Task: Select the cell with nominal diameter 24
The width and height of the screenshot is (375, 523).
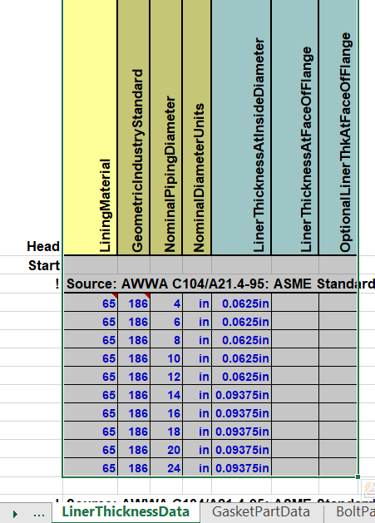Action: 166,468
